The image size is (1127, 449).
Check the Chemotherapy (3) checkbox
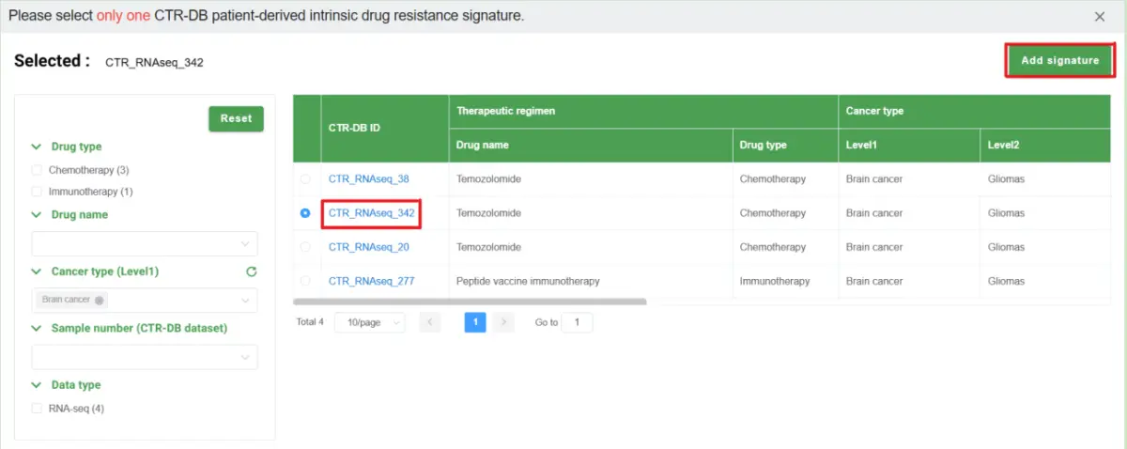37,170
